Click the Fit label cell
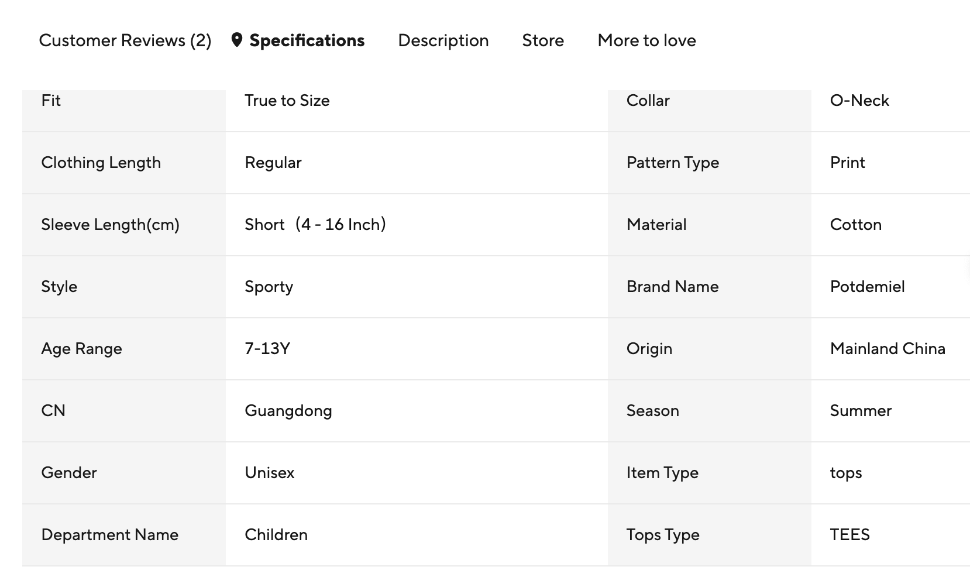Viewport: 970px width, 570px height. tap(51, 101)
